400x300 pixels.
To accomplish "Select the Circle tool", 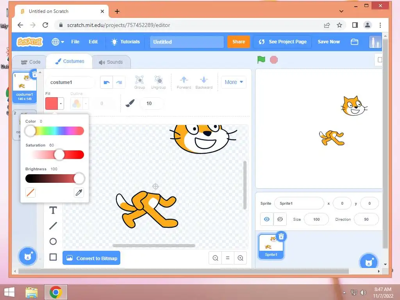I will (x=53, y=241).
